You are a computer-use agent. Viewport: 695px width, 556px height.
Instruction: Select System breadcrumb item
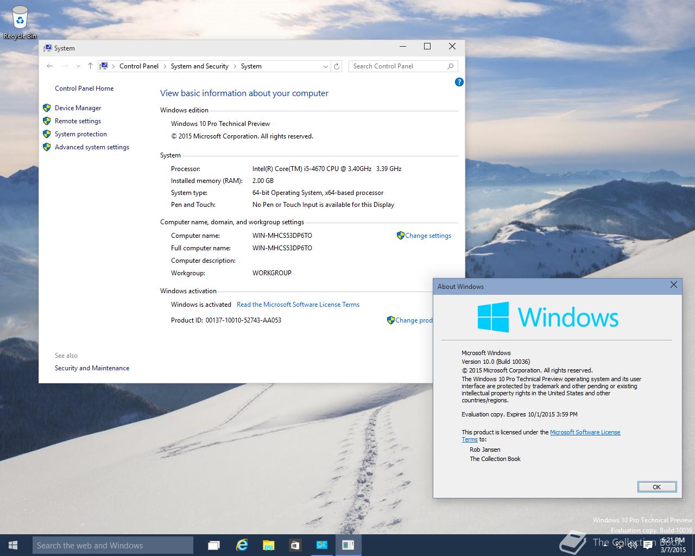point(251,66)
